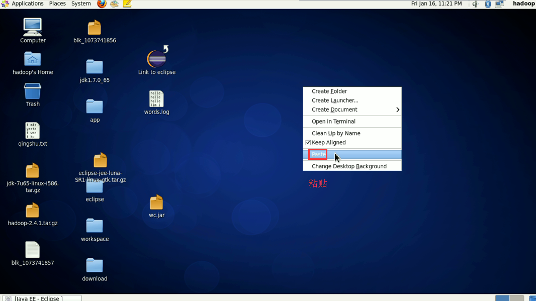
Task: Click the network connection icon in panel
Action: point(499,4)
